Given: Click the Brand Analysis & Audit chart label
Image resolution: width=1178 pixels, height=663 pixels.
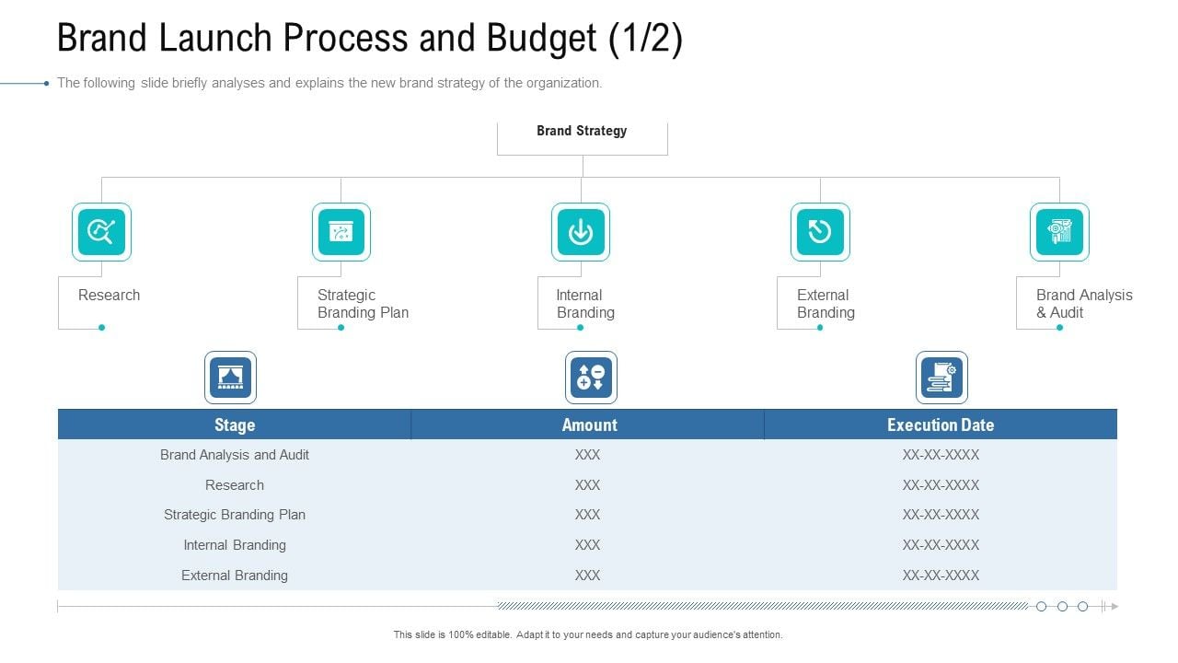Looking at the screenshot, I should 1084,304.
